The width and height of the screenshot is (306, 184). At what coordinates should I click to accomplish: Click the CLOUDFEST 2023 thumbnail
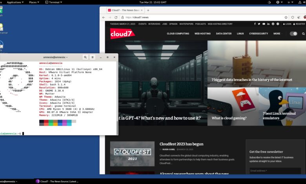point(132,154)
